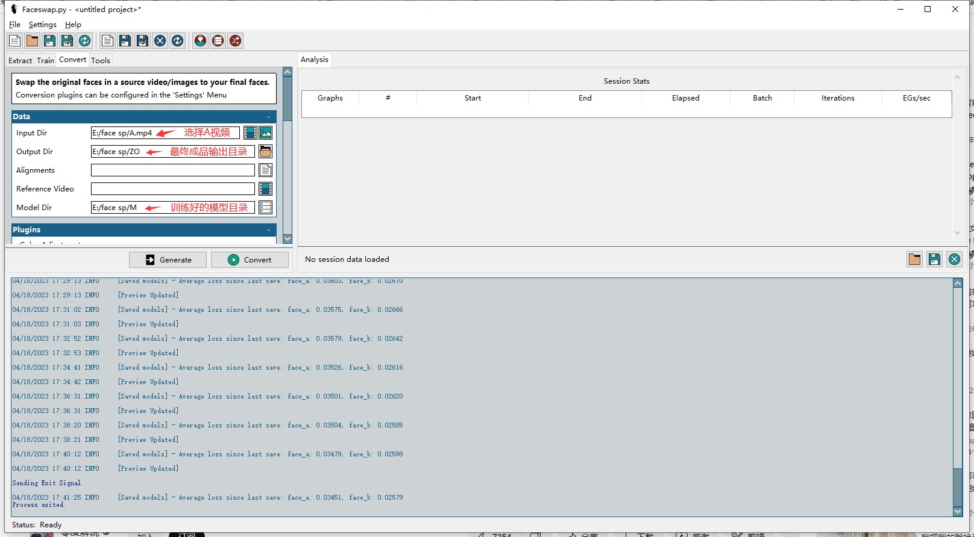
Task: Click the open project folder toolbar icon
Action: (x=32, y=40)
